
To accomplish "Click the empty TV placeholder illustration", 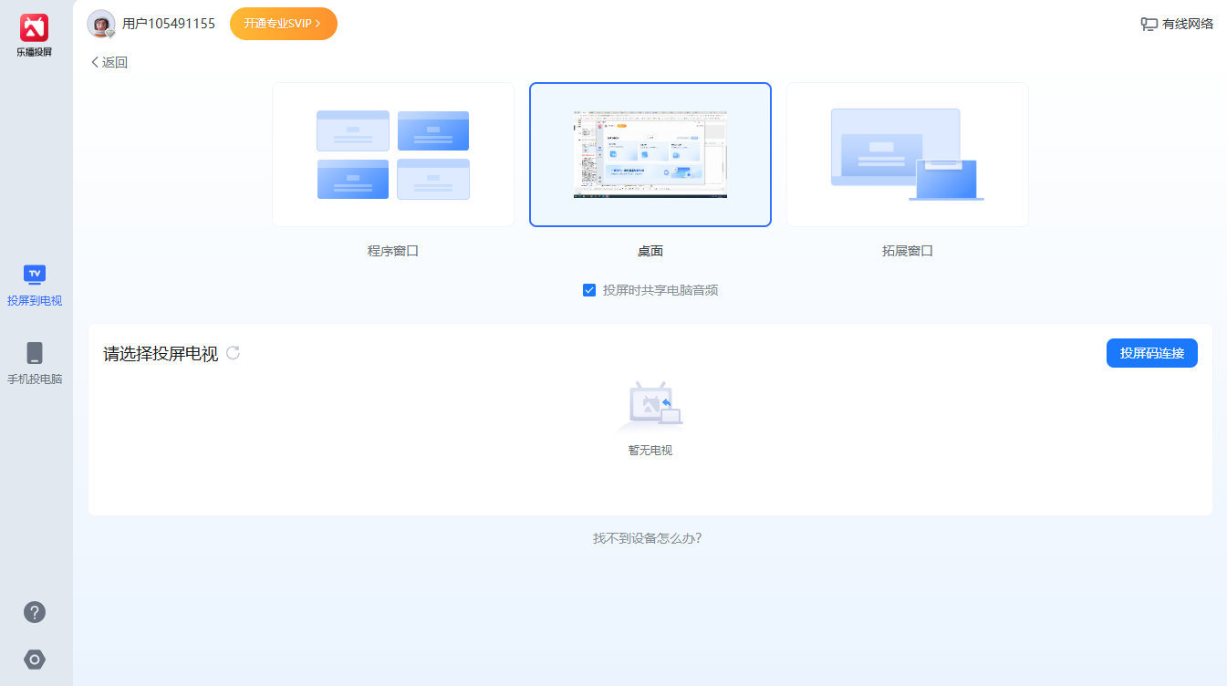I will pyautogui.click(x=650, y=407).
